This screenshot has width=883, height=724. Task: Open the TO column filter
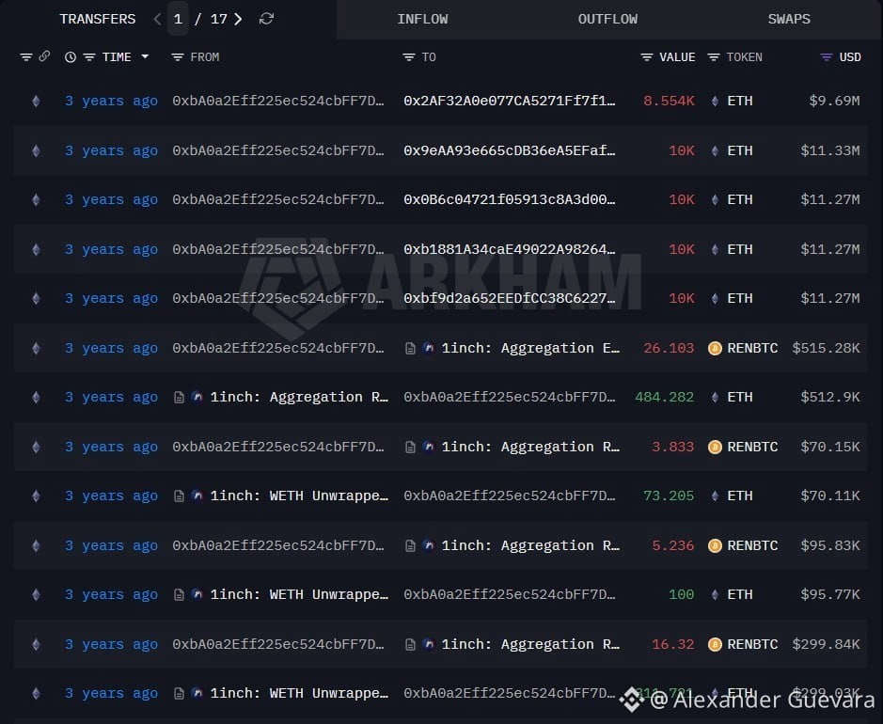click(409, 56)
